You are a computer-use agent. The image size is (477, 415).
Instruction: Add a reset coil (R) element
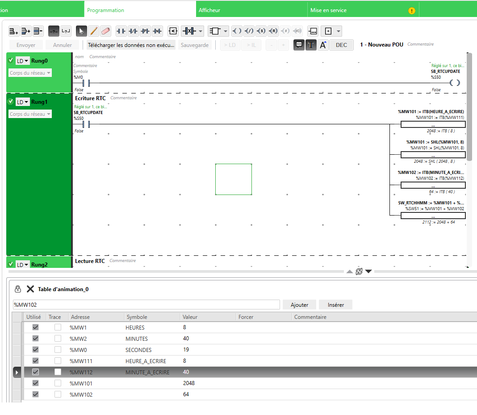click(273, 31)
